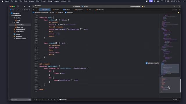186x104 pixels.
Task: Select the SamNotes process in debug bar
Action: (63, 100)
